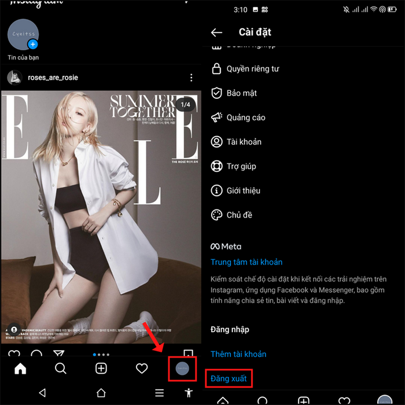Open Quyền riêng tư settings
The height and width of the screenshot is (405, 405).
(304, 69)
